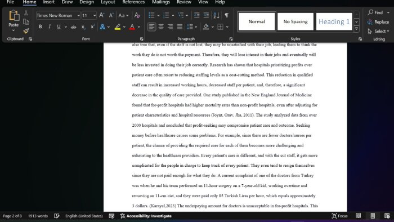Apply the No Spacing style
This screenshot has width=394, height=222.
(x=295, y=21)
